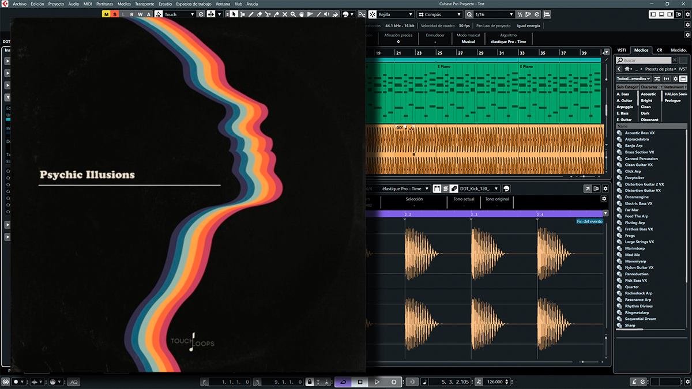The image size is (692, 389).
Task: Click the Cubase logo icon
Action: tap(5, 3)
